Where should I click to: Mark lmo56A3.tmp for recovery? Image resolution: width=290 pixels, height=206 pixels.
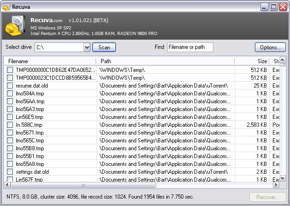pos(10,109)
